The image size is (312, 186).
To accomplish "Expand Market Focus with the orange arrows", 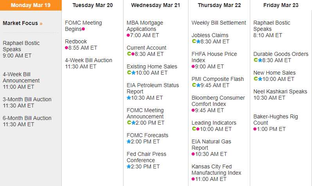I will pyautogui.click(x=41, y=23).
